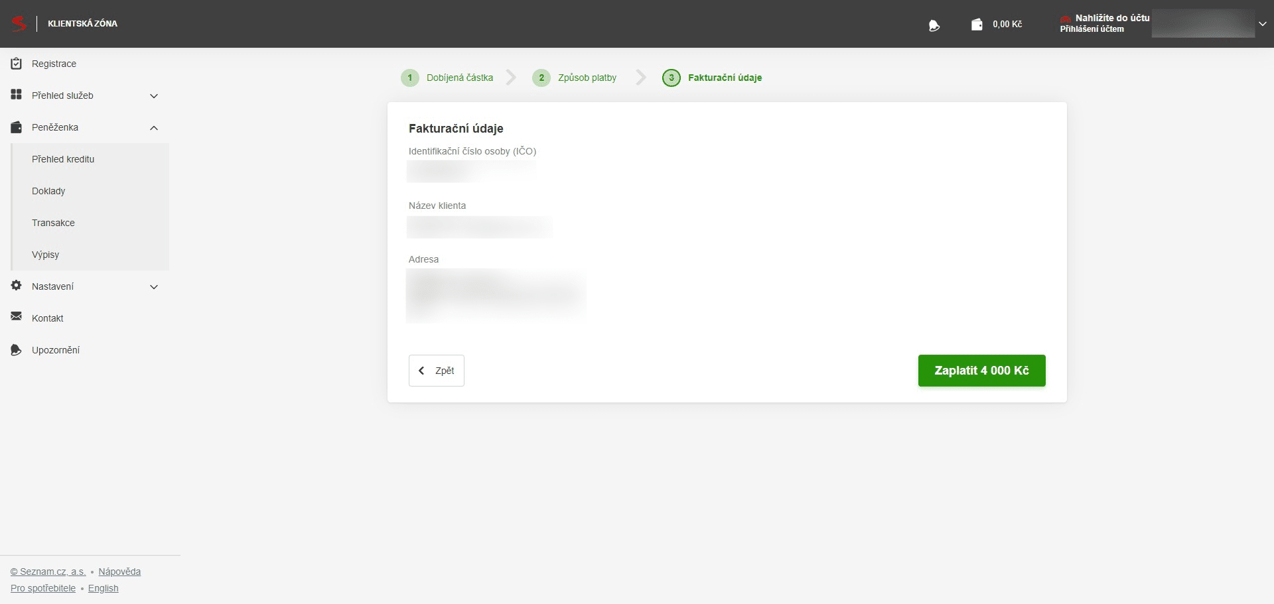Go back with the Zpět button
This screenshot has height=604, width=1274.
point(436,371)
